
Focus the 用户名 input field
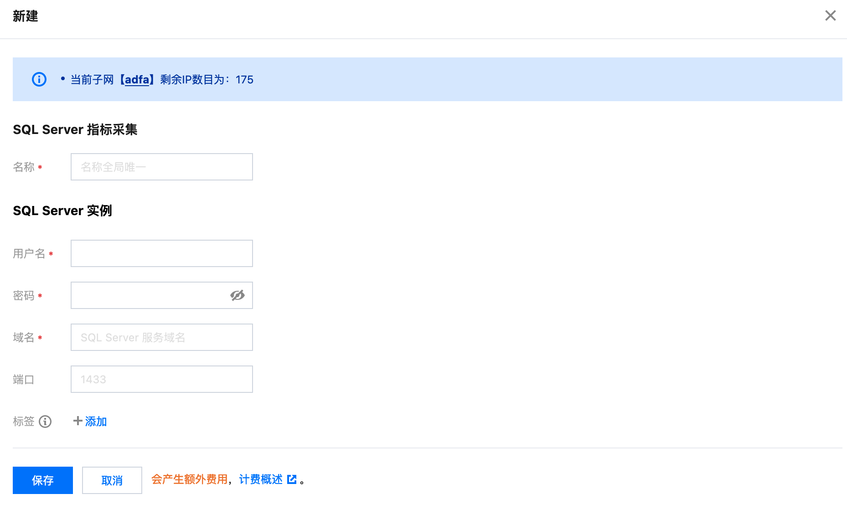coord(162,253)
